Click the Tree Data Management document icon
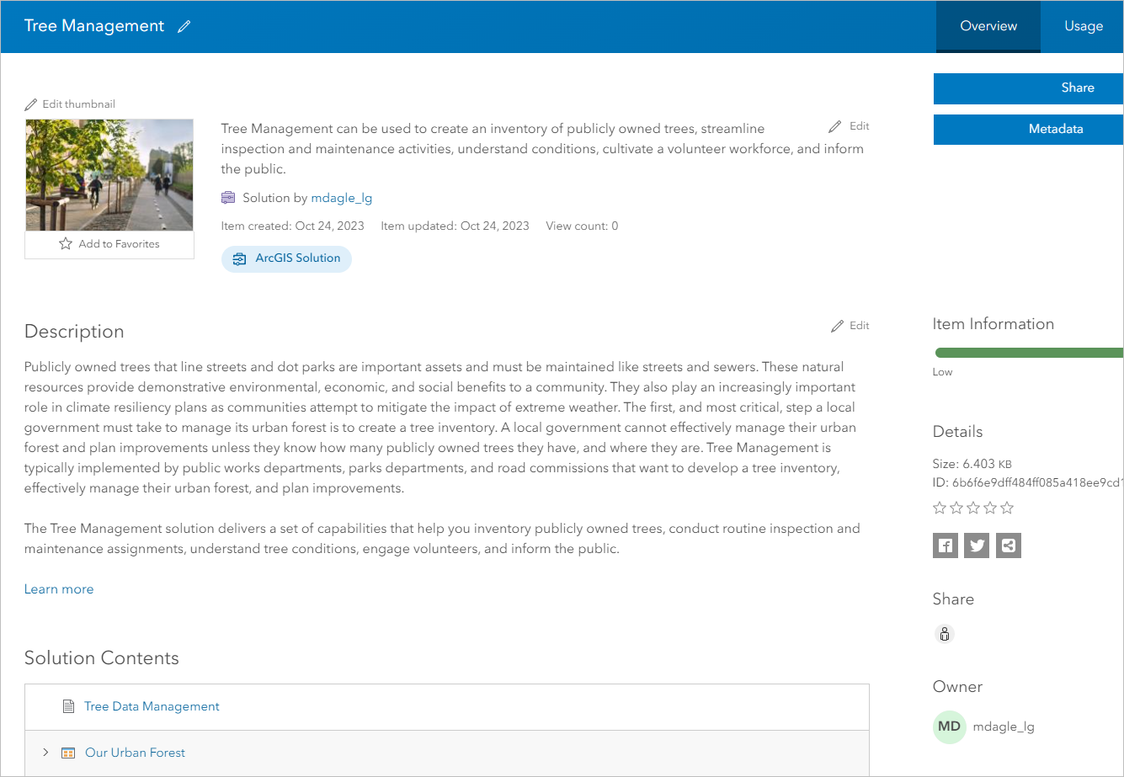This screenshot has width=1124, height=777. (69, 706)
